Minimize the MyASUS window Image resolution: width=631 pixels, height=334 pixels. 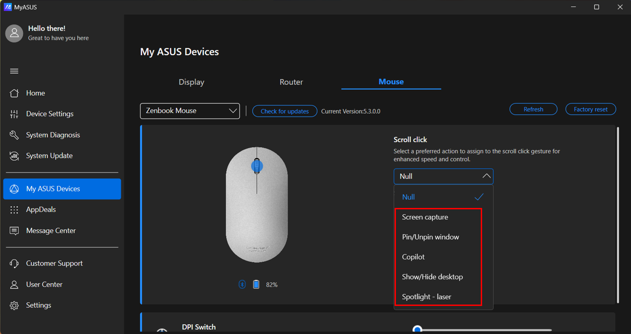coord(573,7)
